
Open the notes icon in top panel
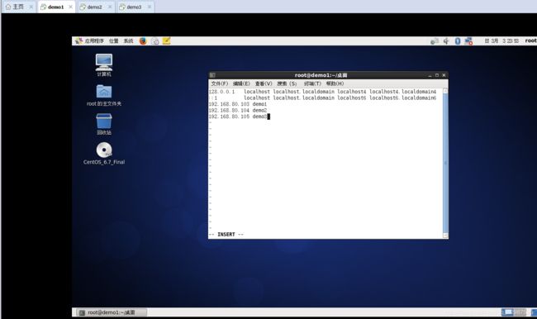coord(166,41)
